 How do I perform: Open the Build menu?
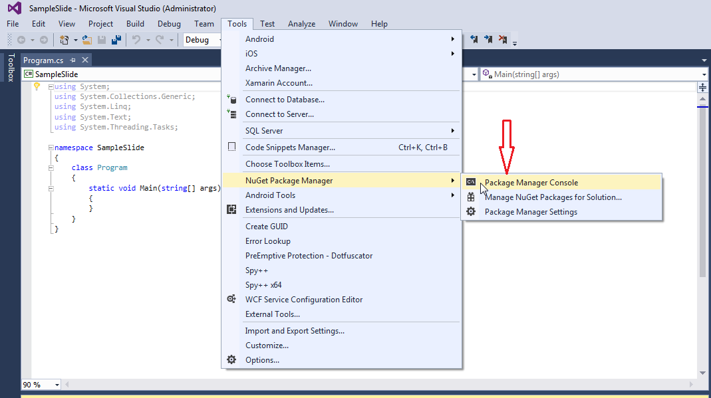[135, 24]
